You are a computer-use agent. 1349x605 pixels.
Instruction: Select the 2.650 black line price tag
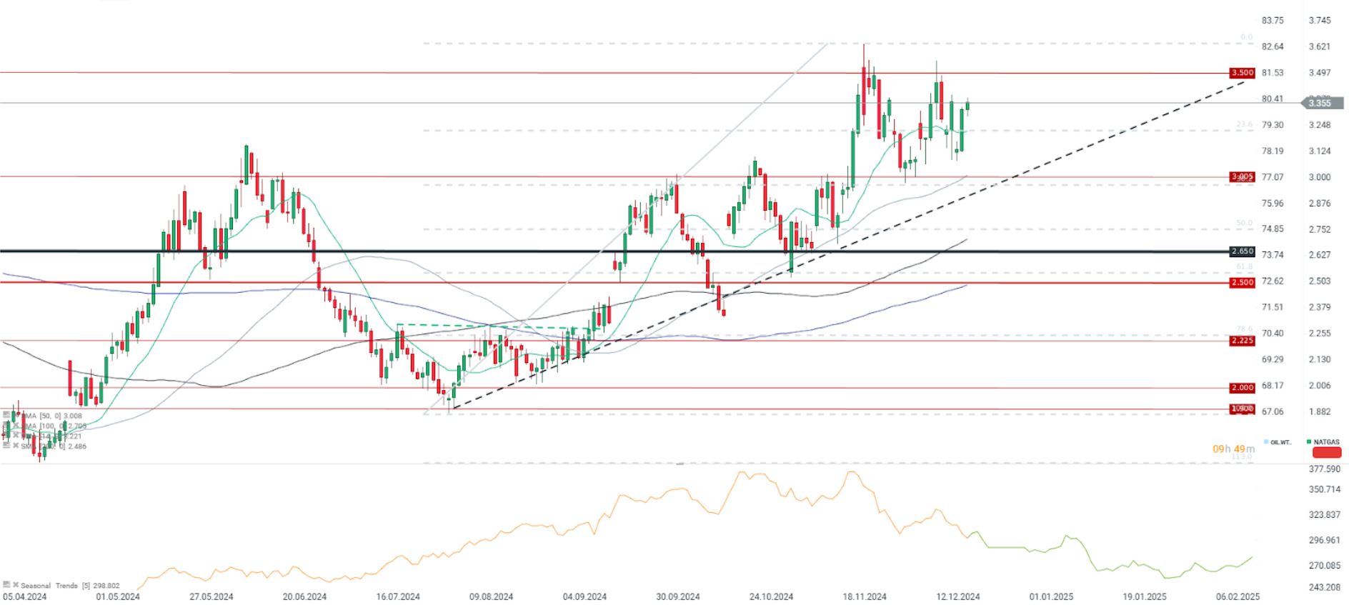[x=1242, y=251]
